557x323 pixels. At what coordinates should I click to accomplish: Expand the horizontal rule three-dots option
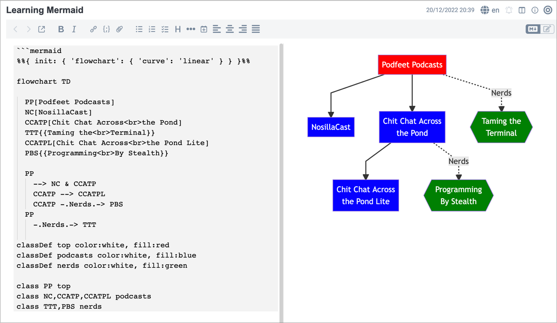click(191, 29)
